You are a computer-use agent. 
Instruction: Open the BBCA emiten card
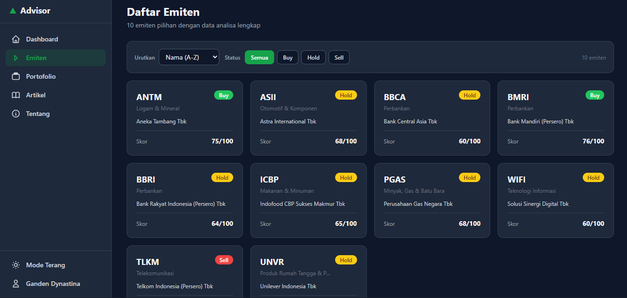click(x=432, y=118)
